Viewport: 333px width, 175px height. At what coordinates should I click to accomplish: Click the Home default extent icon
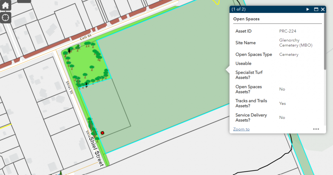[6, 5]
